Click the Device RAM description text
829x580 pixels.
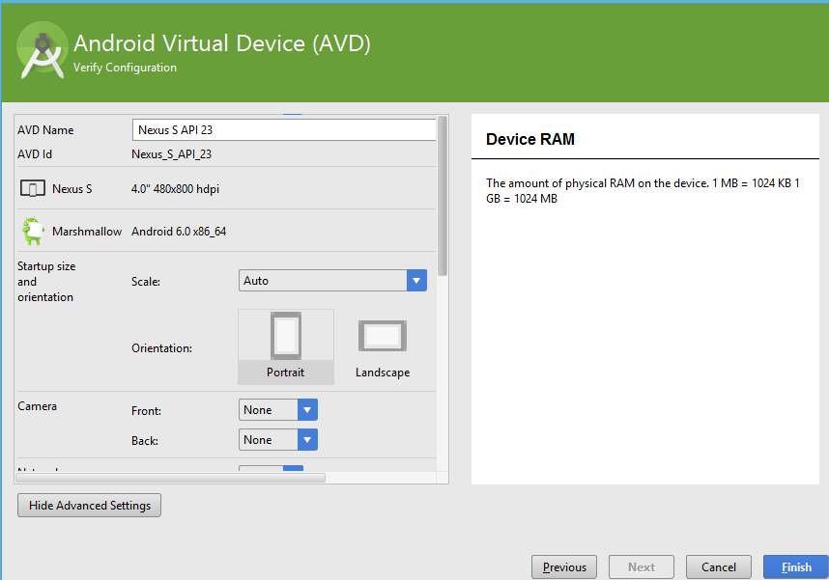(x=643, y=191)
